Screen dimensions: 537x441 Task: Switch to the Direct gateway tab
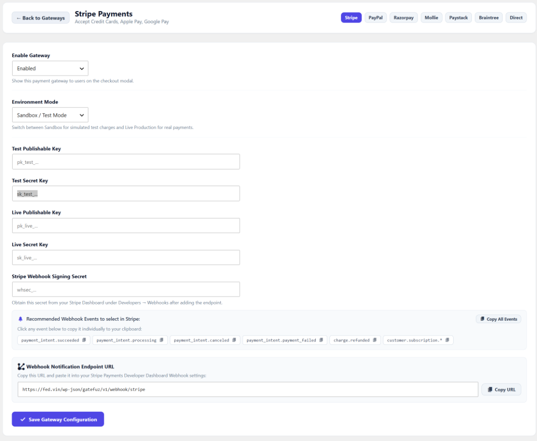coord(516,17)
